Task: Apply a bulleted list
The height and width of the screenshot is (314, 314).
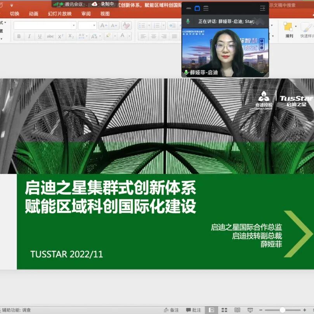Action: click(x=142, y=26)
